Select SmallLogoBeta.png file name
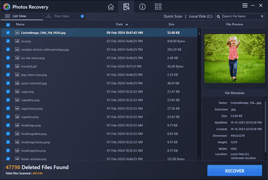This screenshot has height=180, width=268. 34,134
